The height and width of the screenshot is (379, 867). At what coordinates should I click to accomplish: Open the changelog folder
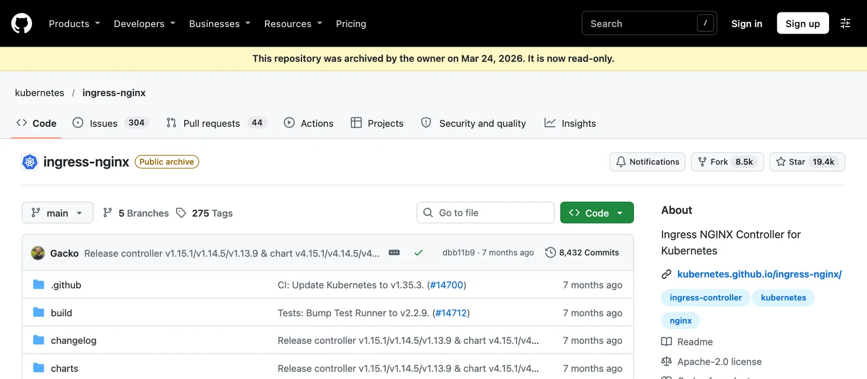click(x=74, y=341)
